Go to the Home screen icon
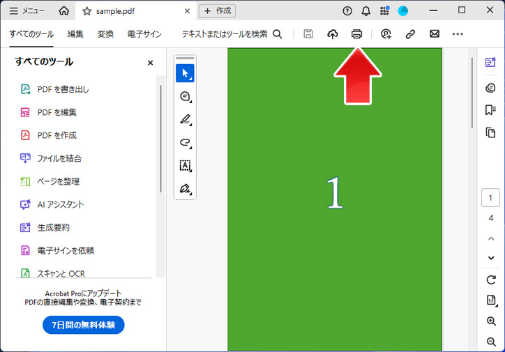Image resolution: width=505 pixels, height=352 pixels. coord(63,11)
